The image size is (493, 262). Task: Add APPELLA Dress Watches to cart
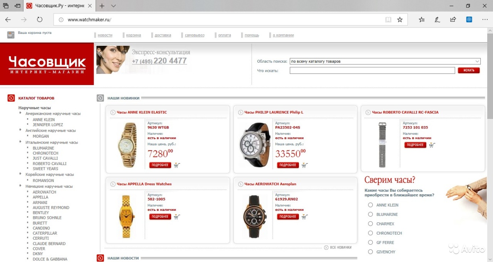(x=177, y=217)
